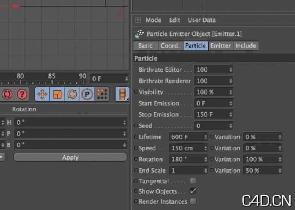Open the User Data menu
The width and height of the screenshot is (295, 210).
(201, 20)
